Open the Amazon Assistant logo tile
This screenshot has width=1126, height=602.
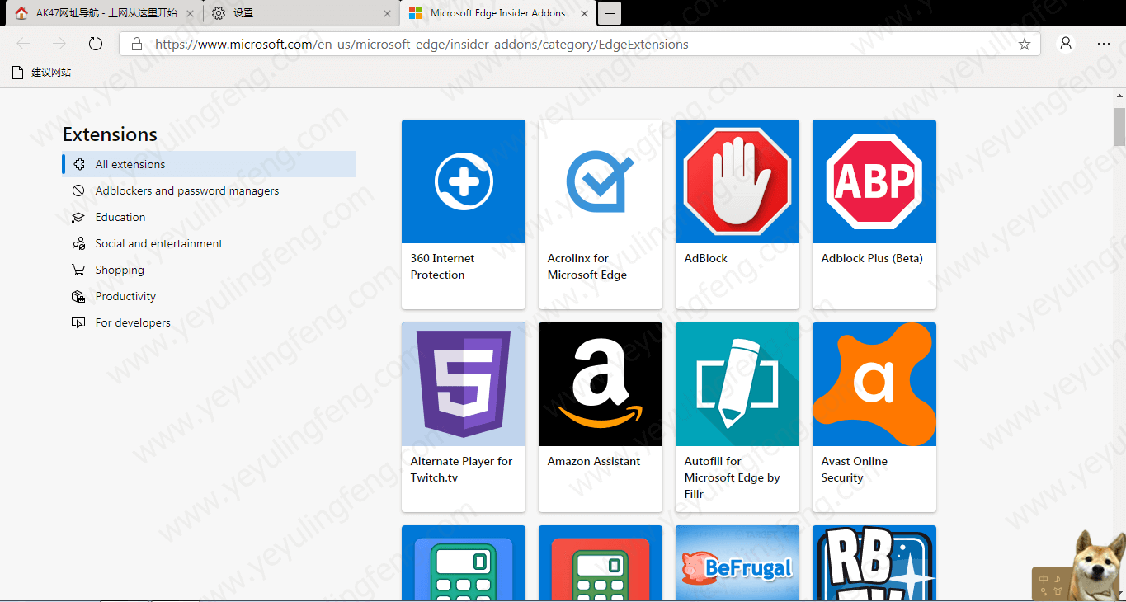[601, 384]
